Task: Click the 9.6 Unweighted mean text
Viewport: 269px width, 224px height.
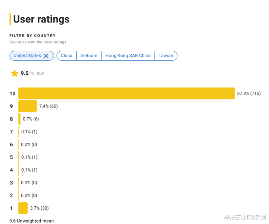Action: 31,221
